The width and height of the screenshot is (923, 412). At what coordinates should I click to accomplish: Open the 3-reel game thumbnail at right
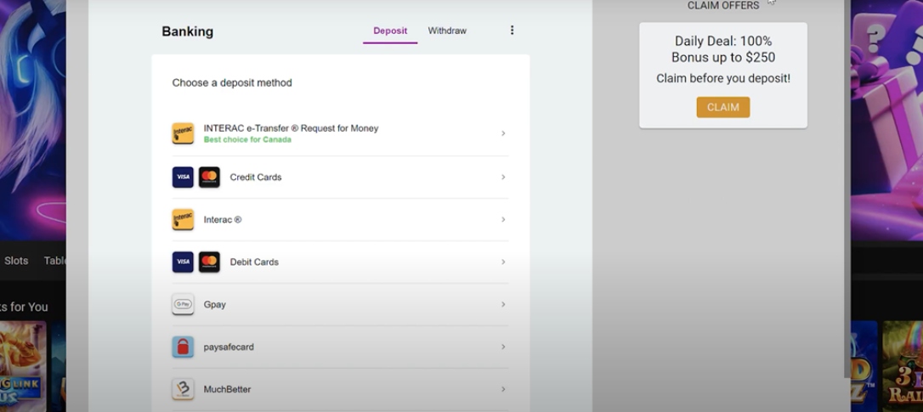pos(903,366)
